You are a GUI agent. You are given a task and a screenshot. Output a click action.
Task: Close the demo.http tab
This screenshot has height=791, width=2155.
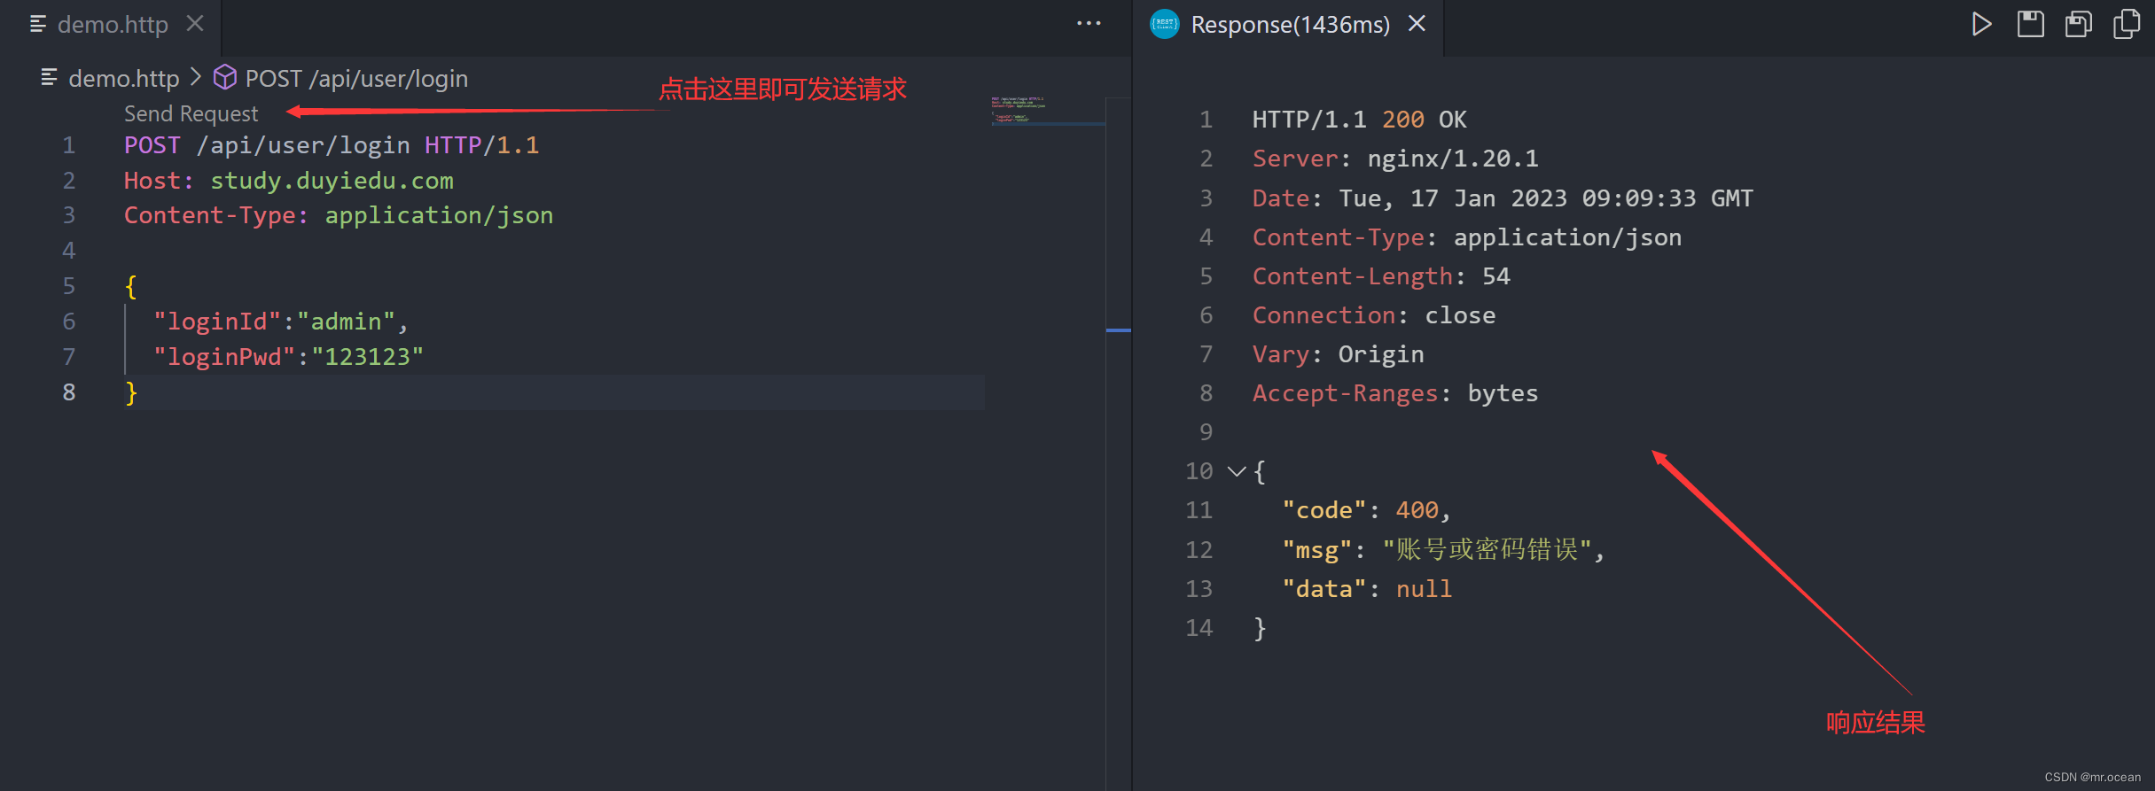click(x=195, y=24)
